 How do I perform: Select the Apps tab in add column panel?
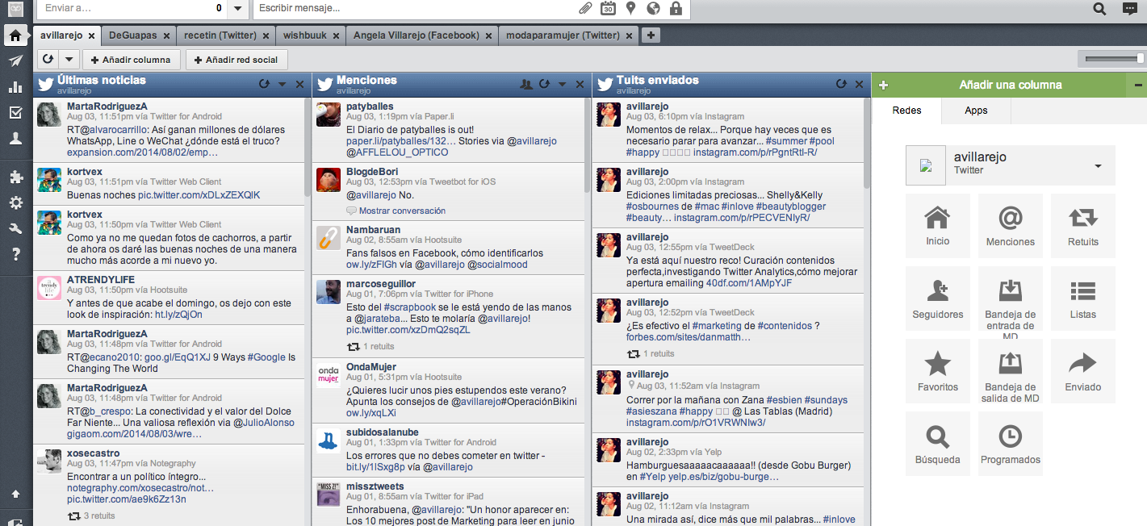pyautogui.click(x=976, y=111)
